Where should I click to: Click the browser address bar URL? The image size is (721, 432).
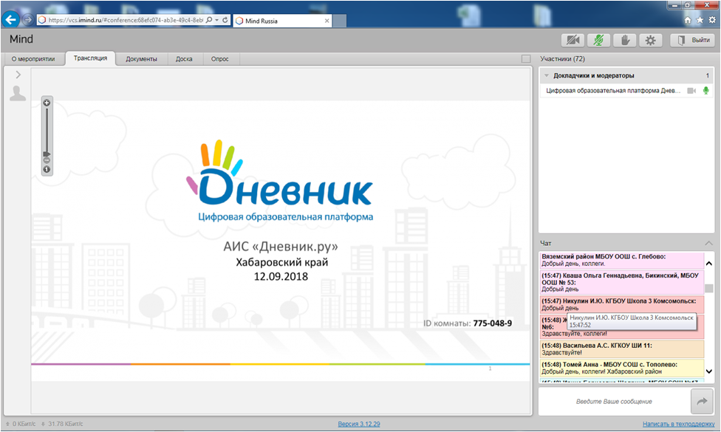125,20
